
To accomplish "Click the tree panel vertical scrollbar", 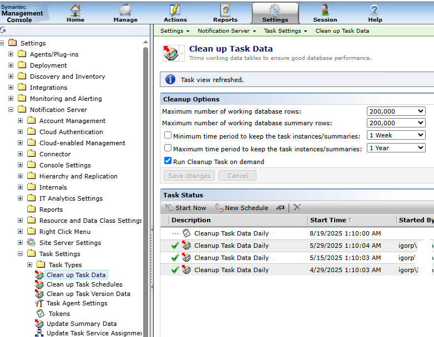I will (145, 191).
